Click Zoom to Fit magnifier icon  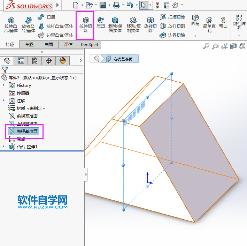[x=206, y=46]
